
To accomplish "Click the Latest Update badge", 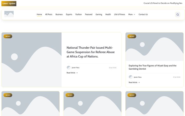I will (9, 4).
